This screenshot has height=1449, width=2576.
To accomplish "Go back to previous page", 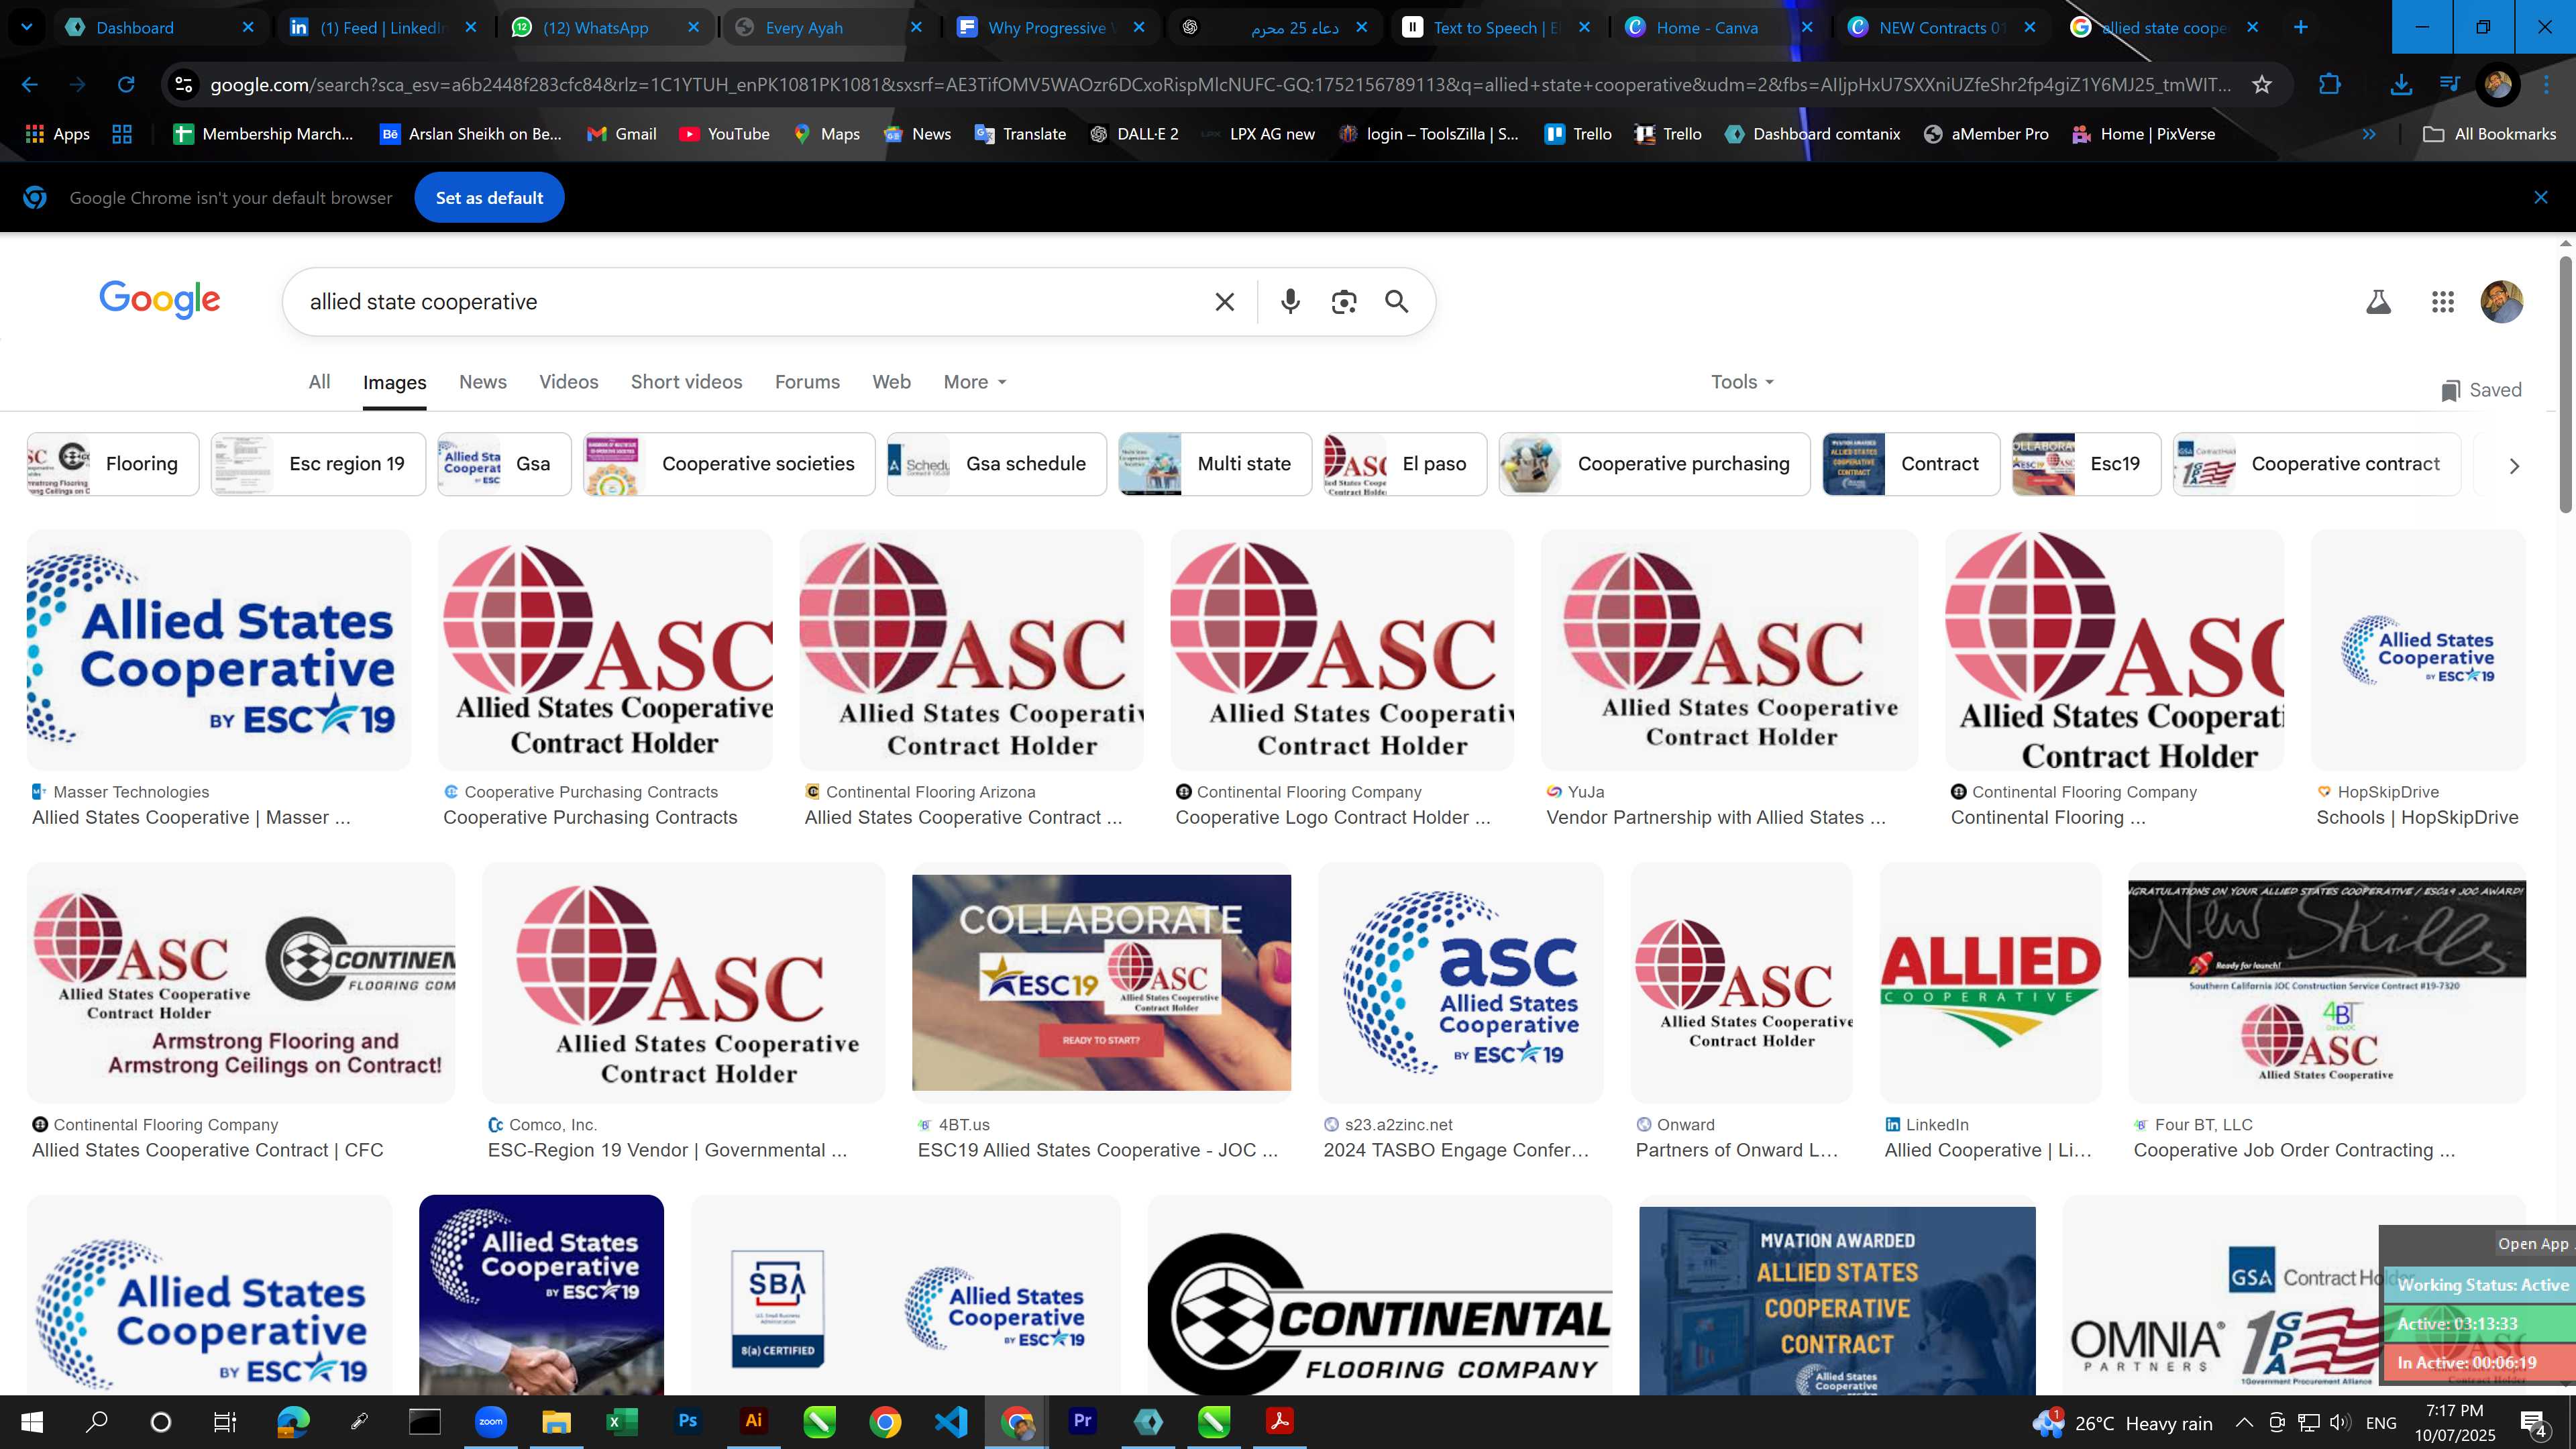I will [30, 84].
